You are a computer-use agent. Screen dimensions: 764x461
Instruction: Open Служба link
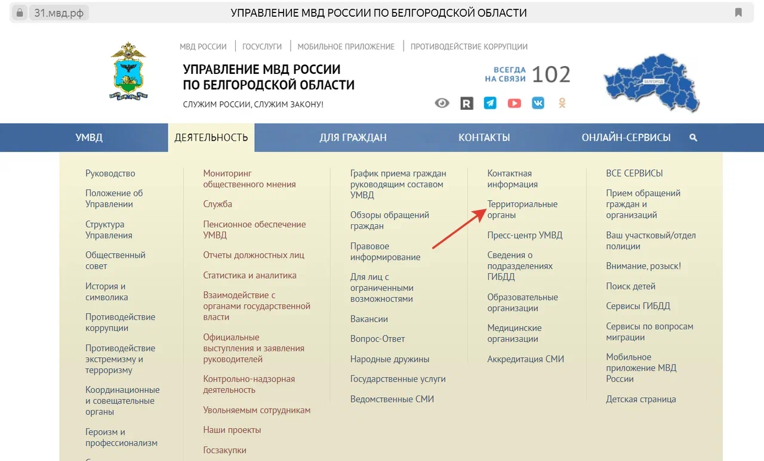click(217, 204)
